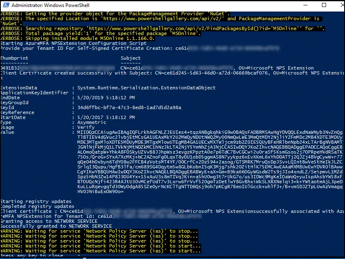This screenshot has width=345, height=259.
Task: Click the StartDate value 5/20/2017 5:18:12 PM
Action: click(106, 117)
